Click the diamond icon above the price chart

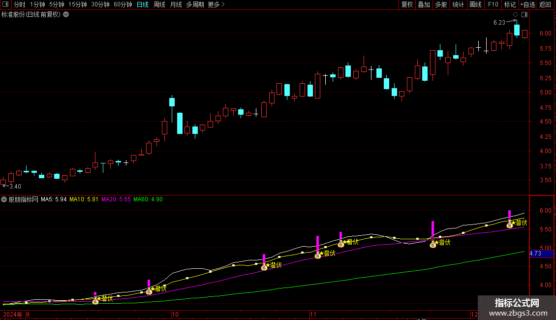click(516, 15)
